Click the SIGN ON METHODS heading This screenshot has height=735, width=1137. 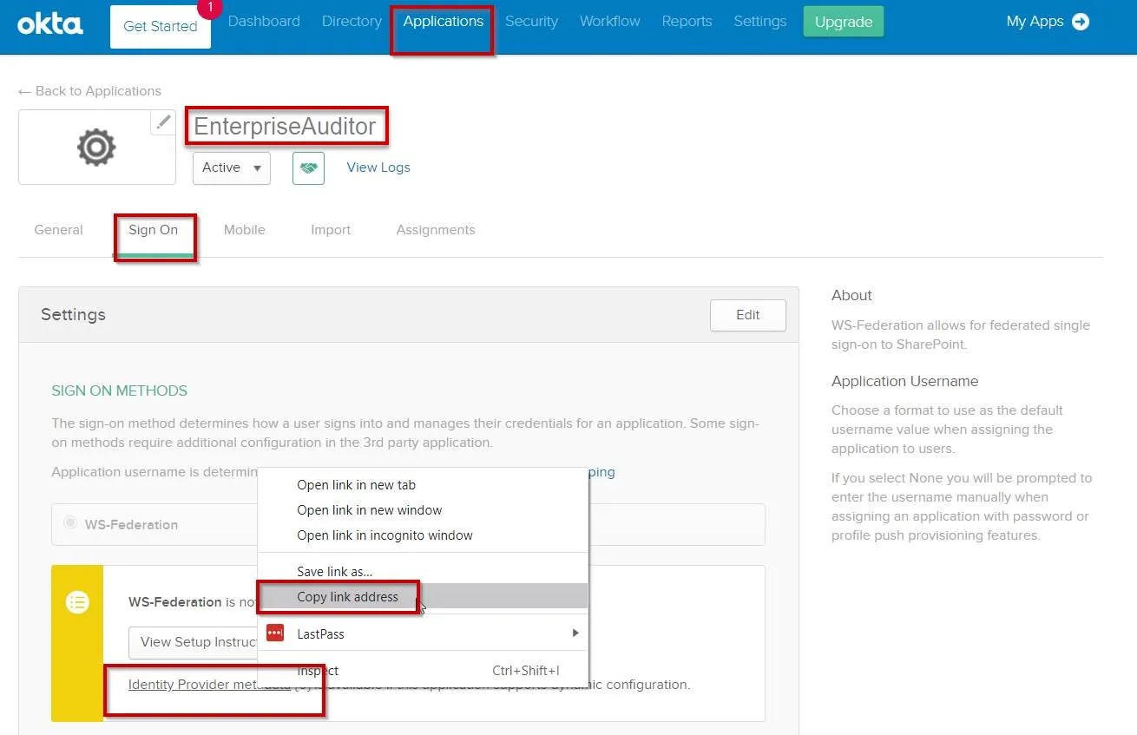coord(120,390)
